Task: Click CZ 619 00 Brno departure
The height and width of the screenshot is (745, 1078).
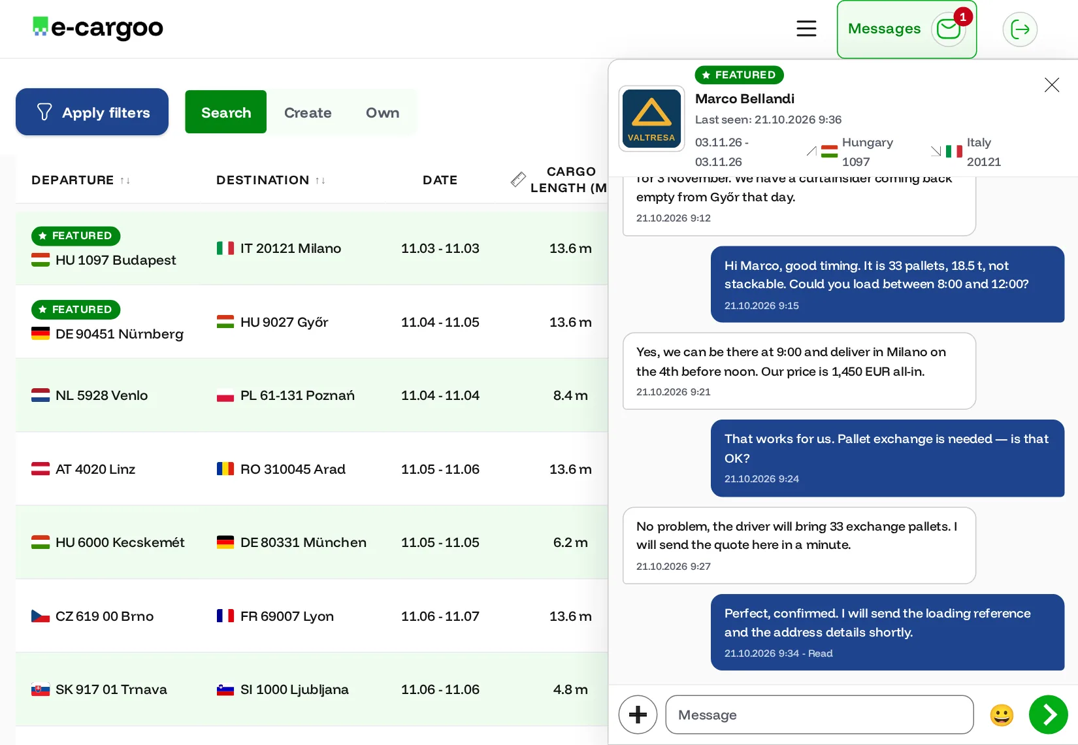Action: click(x=92, y=616)
